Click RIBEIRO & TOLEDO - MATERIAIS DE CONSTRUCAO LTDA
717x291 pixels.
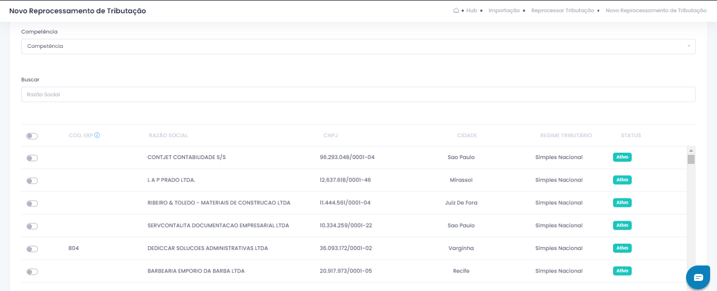219,203
